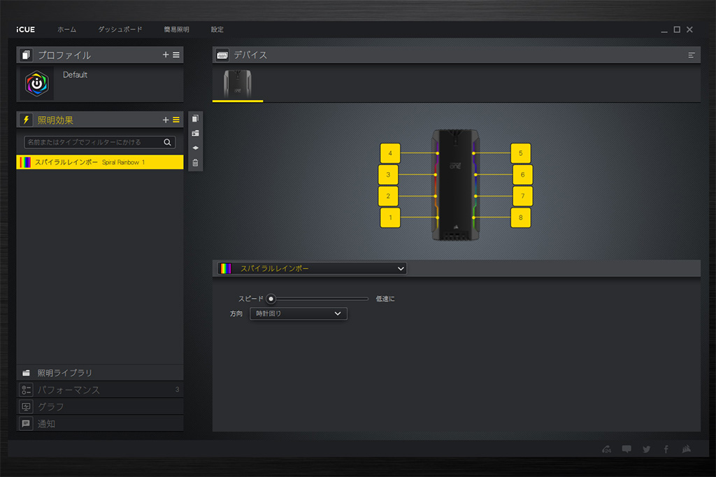Expand the 照明ライブラリ section
The image size is (716, 477).
pyautogui.click(x=99, y=373)
